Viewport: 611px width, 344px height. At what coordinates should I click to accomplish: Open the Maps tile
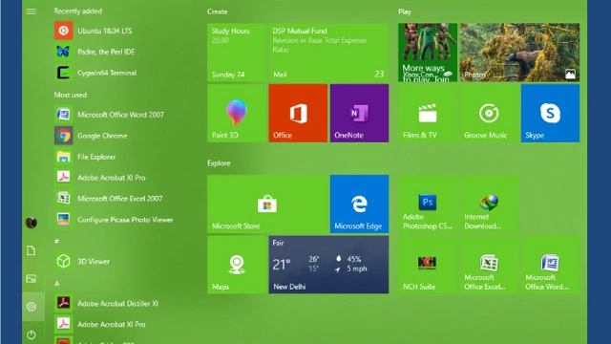(x=237, y=265)
